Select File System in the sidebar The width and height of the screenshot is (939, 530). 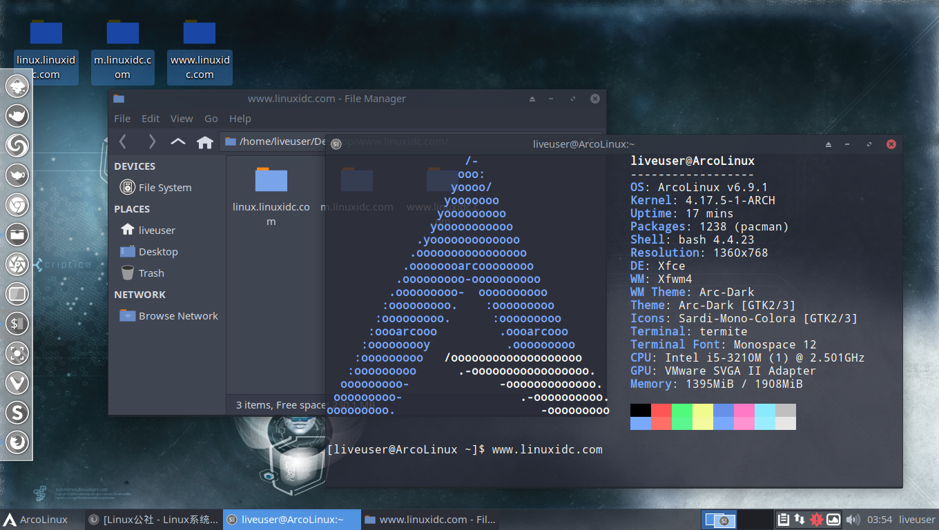click(x=155, y=188)
